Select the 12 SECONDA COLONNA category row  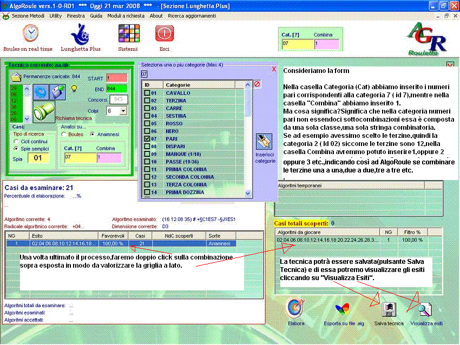(x=194, y=177)
